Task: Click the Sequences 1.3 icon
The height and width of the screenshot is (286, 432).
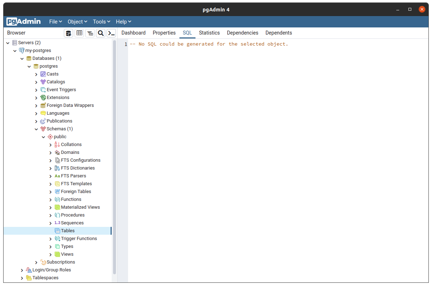Action: pyautogui.click(x=57, y=223)
